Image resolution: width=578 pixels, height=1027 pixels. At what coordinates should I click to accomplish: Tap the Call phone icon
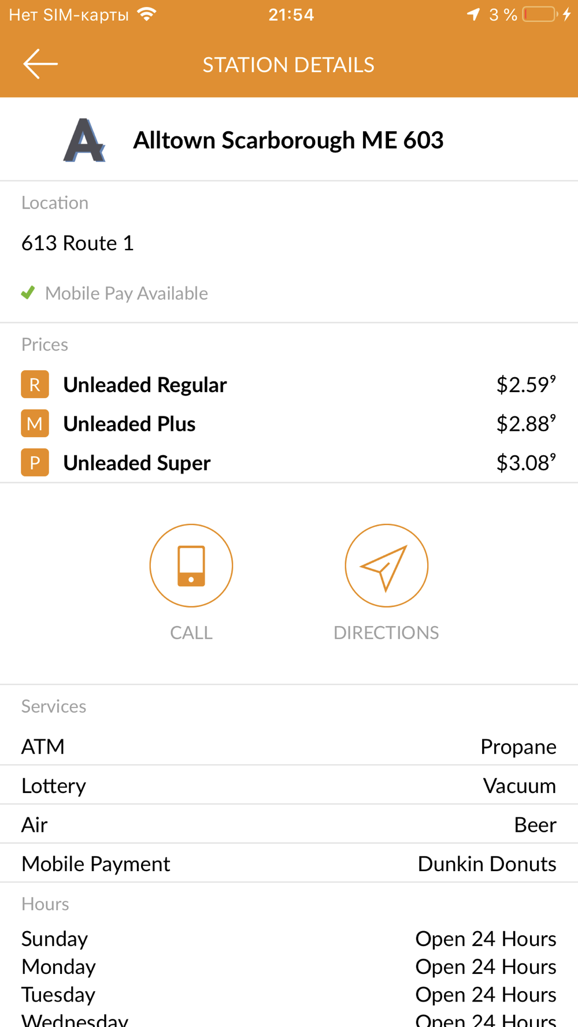point(191,565)
